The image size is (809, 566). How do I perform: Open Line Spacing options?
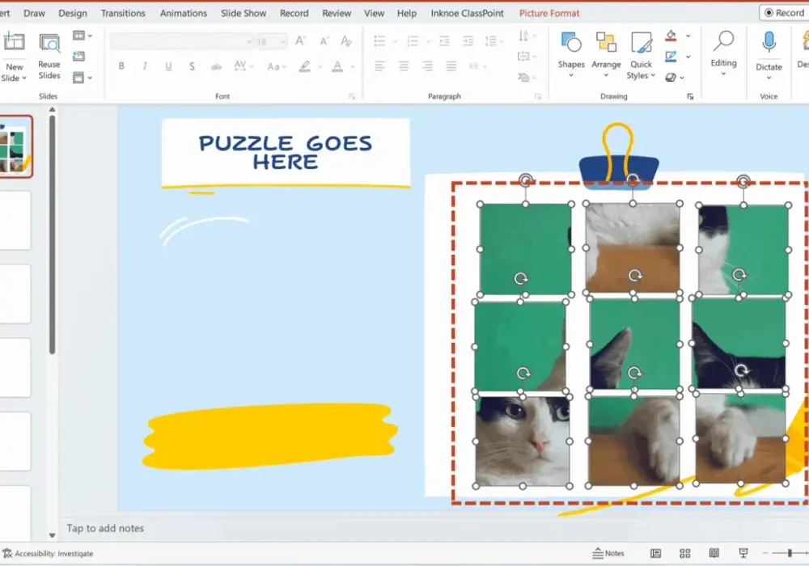pos(493,40)
